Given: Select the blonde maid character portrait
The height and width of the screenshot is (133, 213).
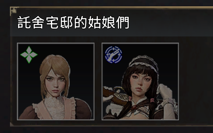Looking at the screenshot, I should (56, 81).
